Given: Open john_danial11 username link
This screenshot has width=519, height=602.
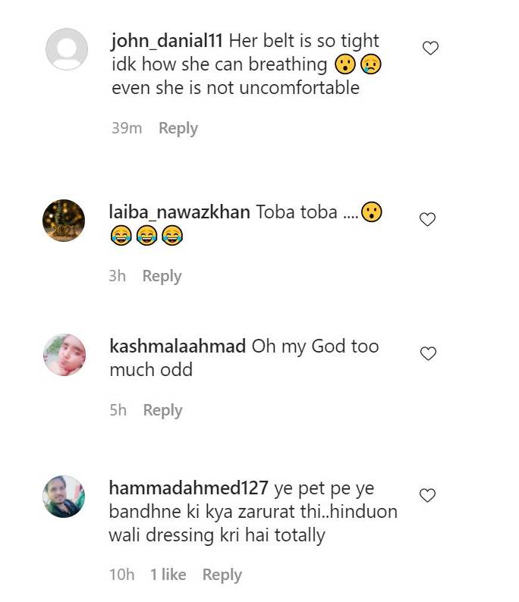Looking at the screenshot, I should [167, 41].
